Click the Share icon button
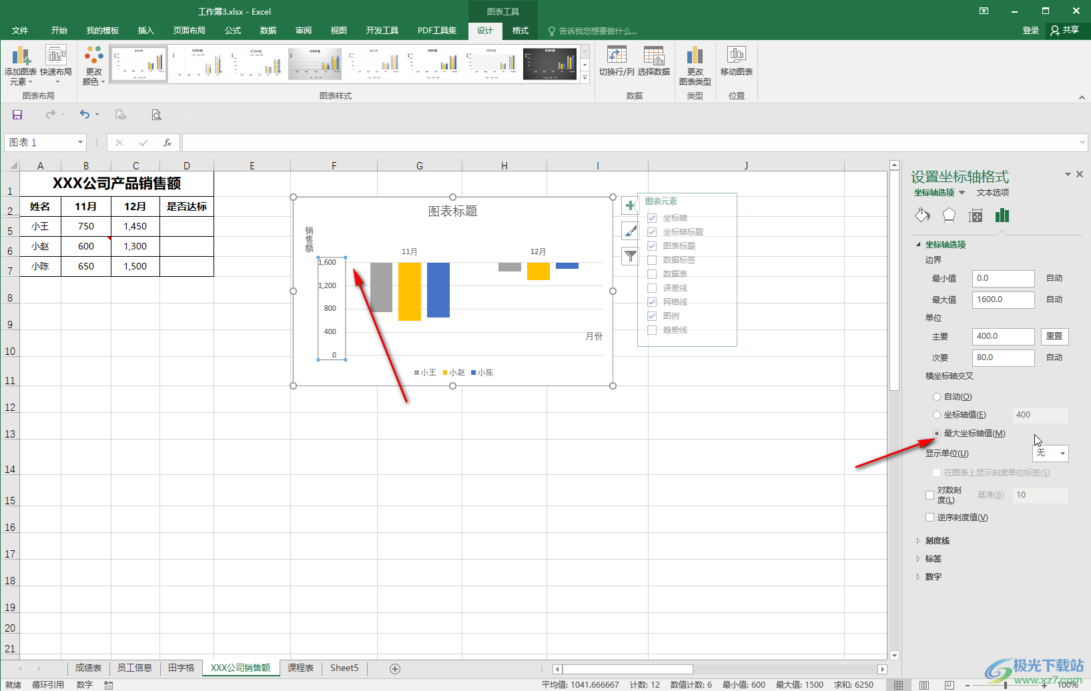Image resolution: width=1091 pixels, height=691 pixels. coord(1065,30)
